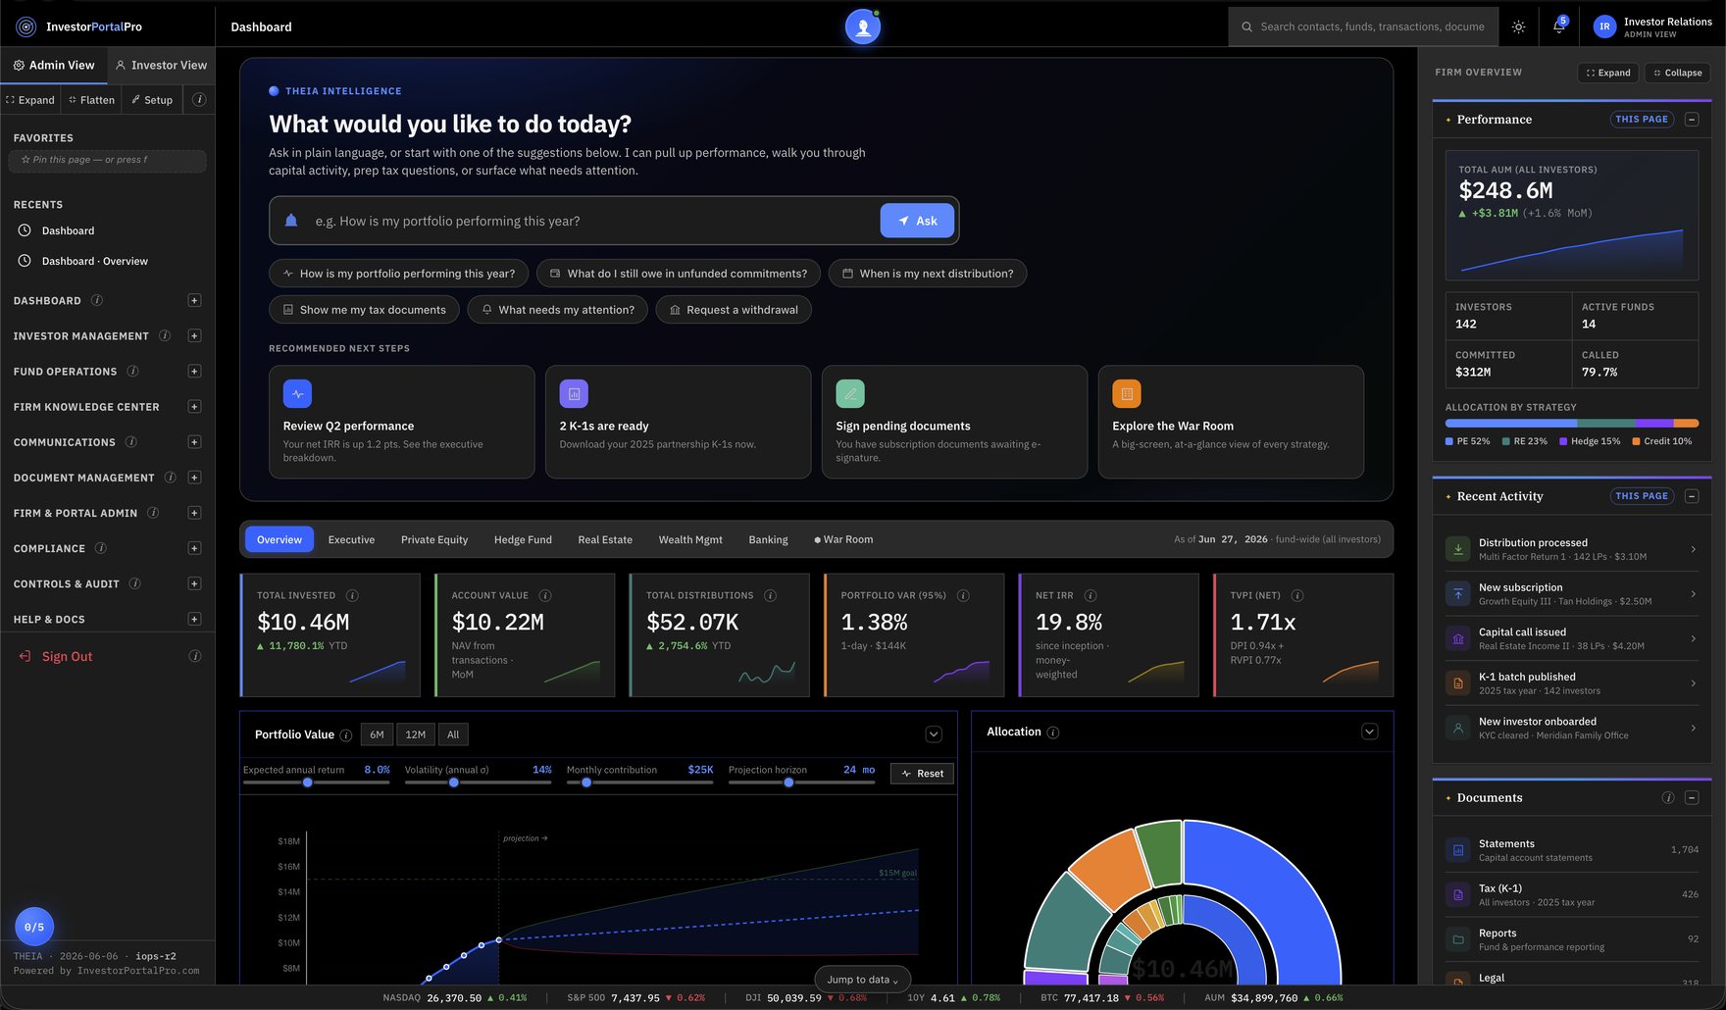Open the War Room tab
This screenshot has height=1010, width=1726.
[843, 539]
